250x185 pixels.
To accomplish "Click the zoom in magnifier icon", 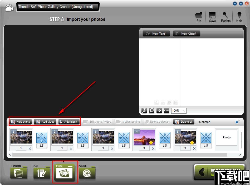I will click(144, 111).
